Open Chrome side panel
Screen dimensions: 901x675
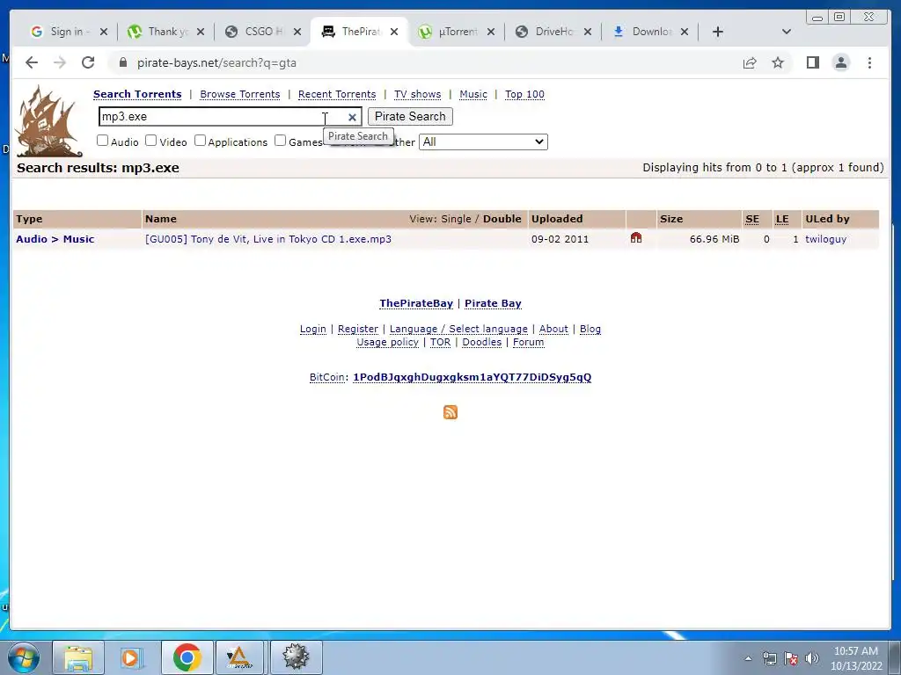click(812, 62)
